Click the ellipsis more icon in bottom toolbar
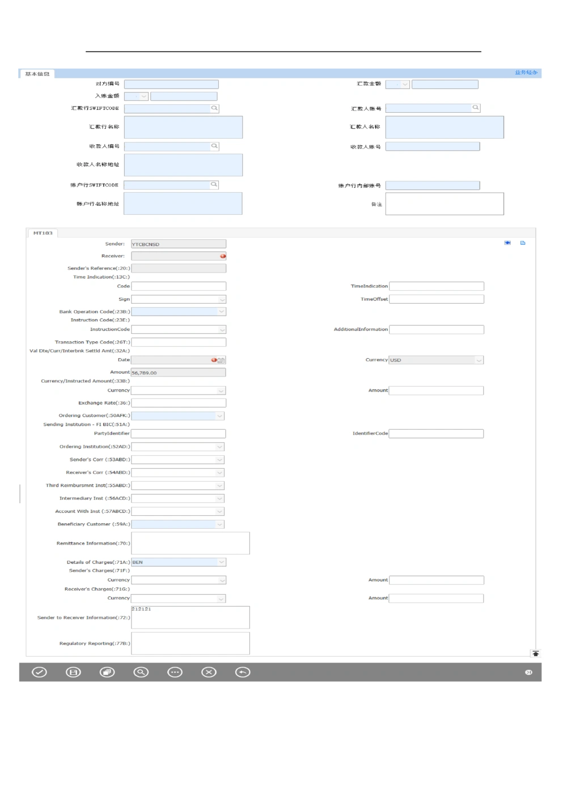The image size is (567, 802). [175, 672]
